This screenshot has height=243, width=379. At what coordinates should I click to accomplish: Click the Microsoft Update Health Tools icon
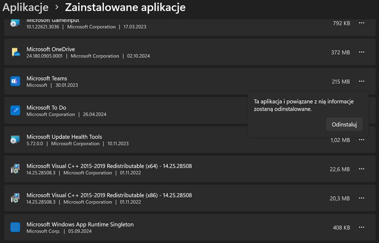(x=15, y=140)
